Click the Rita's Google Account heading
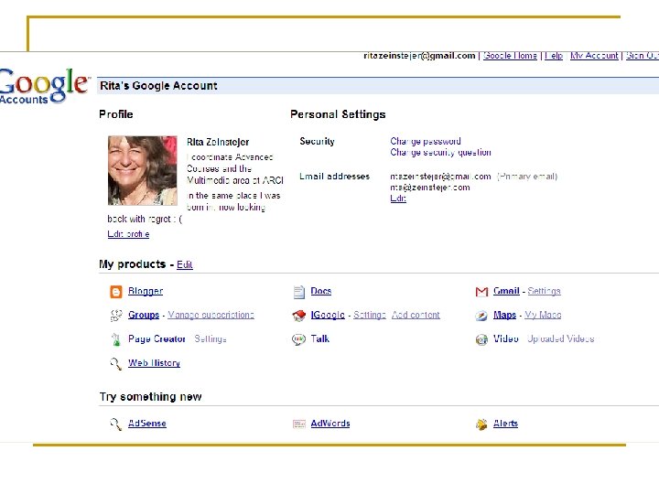 point(158,86)
